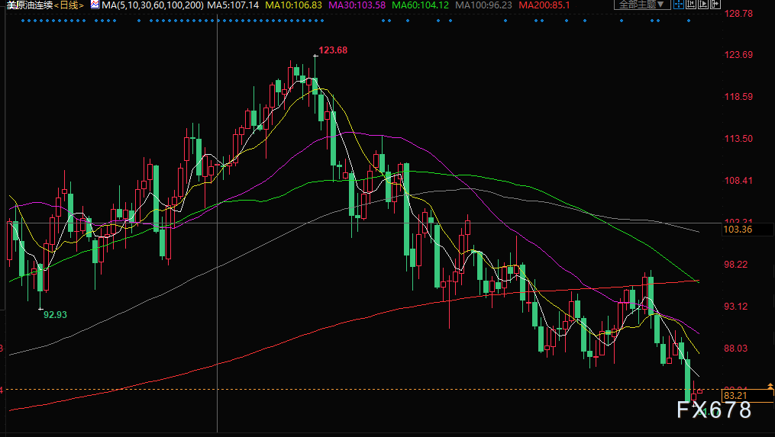The image size is (775, 437).
Task: Click the 128.78 axis price label
Action: 738,13
